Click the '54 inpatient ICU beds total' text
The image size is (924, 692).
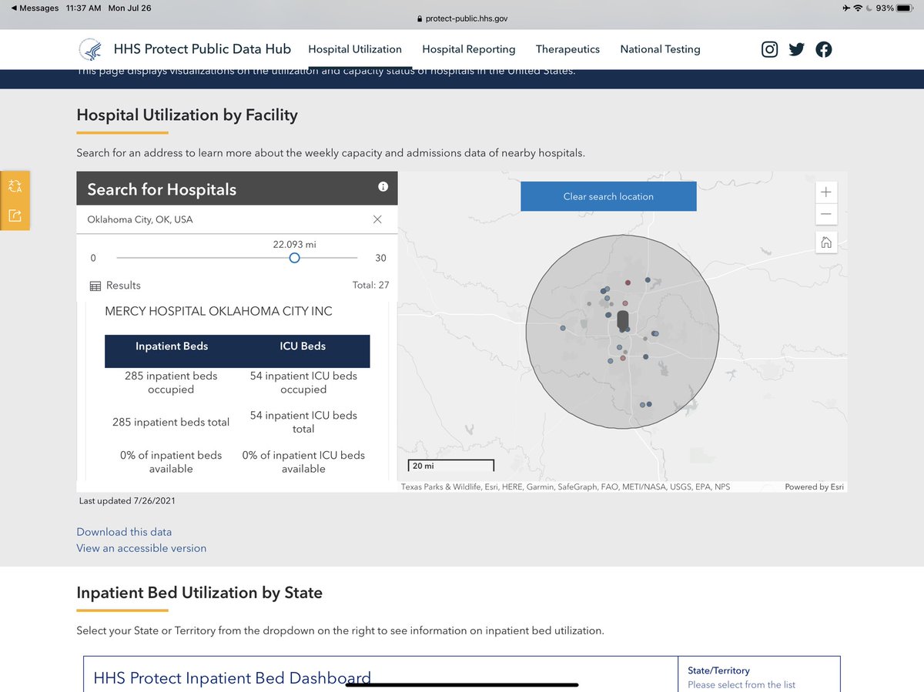303,422
